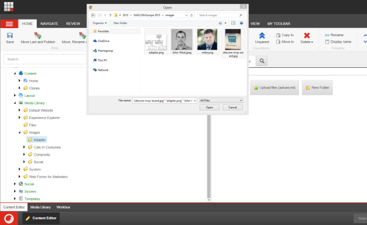This screenshot has height=225, width=367.
Task: Open the view options dropdown arrow
Action: coord(225,23)
